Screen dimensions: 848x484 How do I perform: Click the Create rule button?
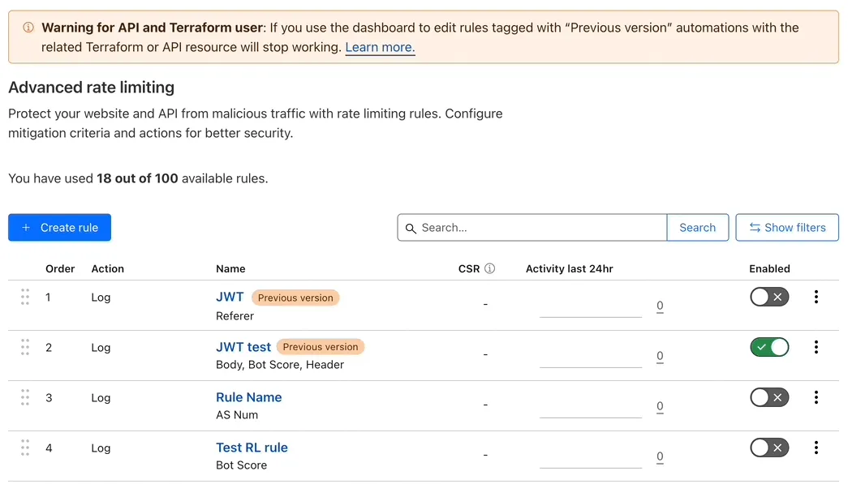59,228
